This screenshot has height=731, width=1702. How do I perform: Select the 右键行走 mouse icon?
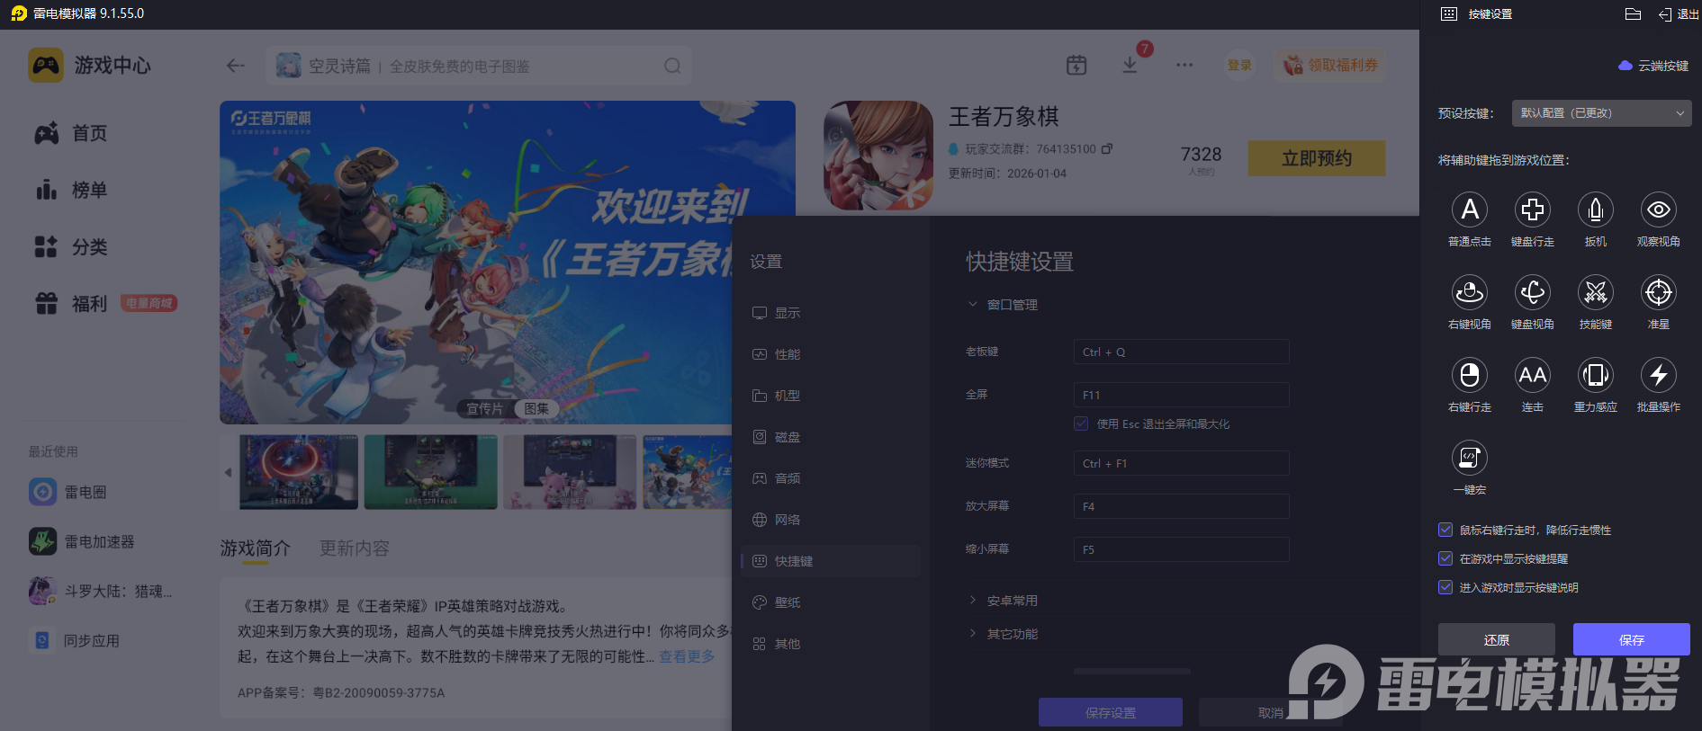pos(1470,375)
